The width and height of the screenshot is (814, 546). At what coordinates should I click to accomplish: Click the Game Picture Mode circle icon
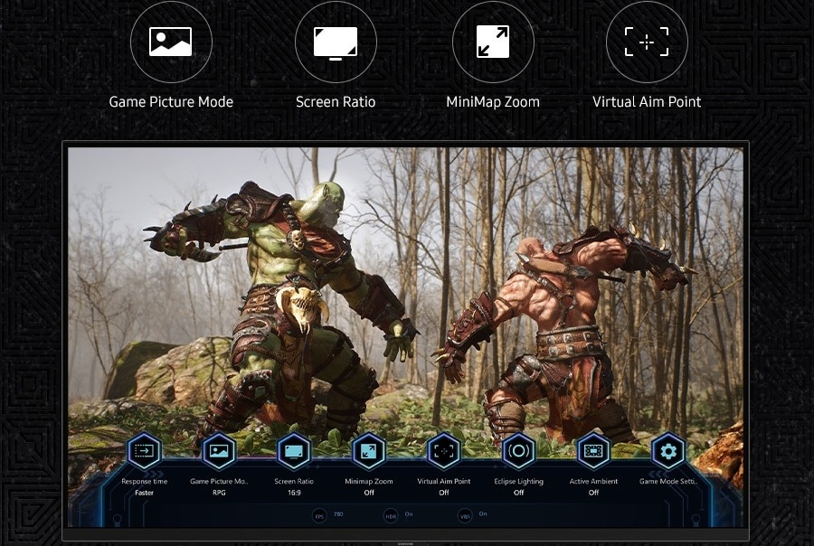[171, 42]
